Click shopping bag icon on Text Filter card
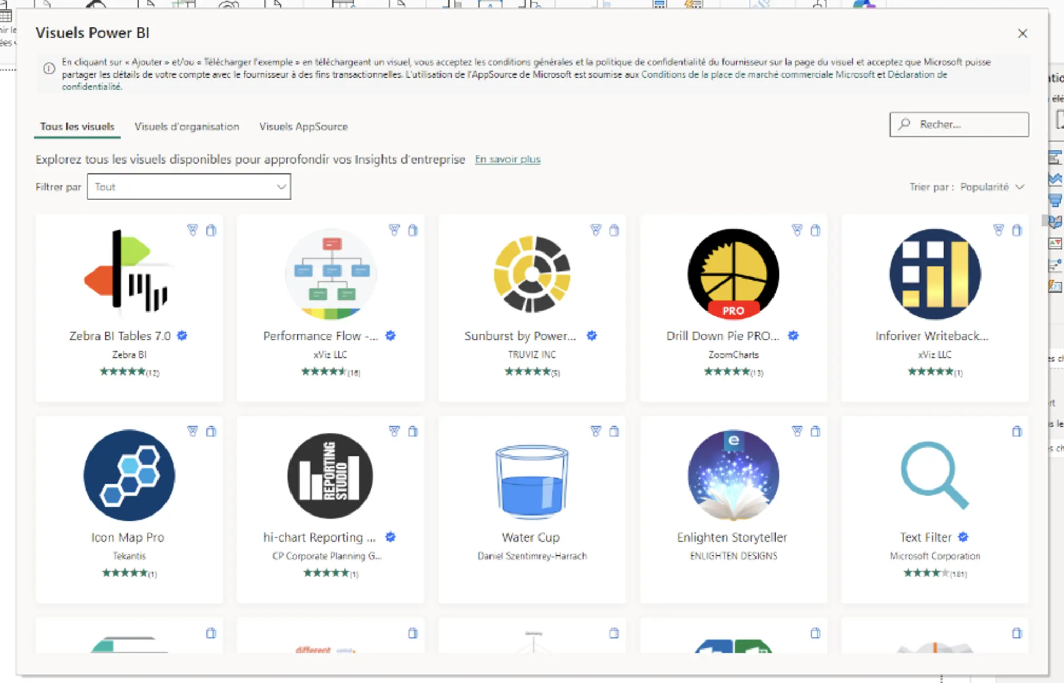This screenshot has width=1064, height=683. point(1017,431)
